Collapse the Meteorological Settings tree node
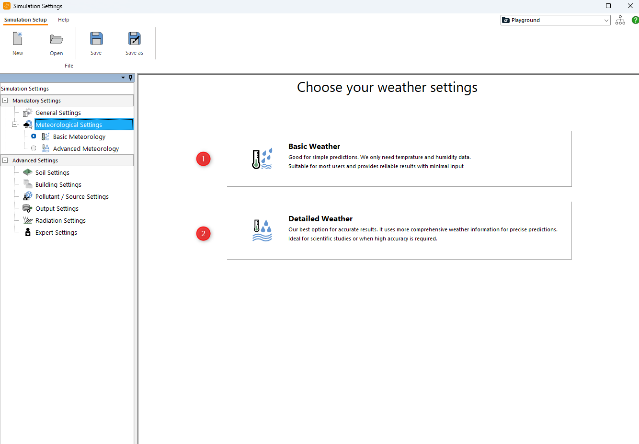 (x=15, y=125)
